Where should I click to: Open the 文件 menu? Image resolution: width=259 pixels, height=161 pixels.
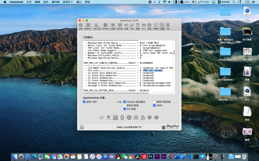tap(29, 2)
